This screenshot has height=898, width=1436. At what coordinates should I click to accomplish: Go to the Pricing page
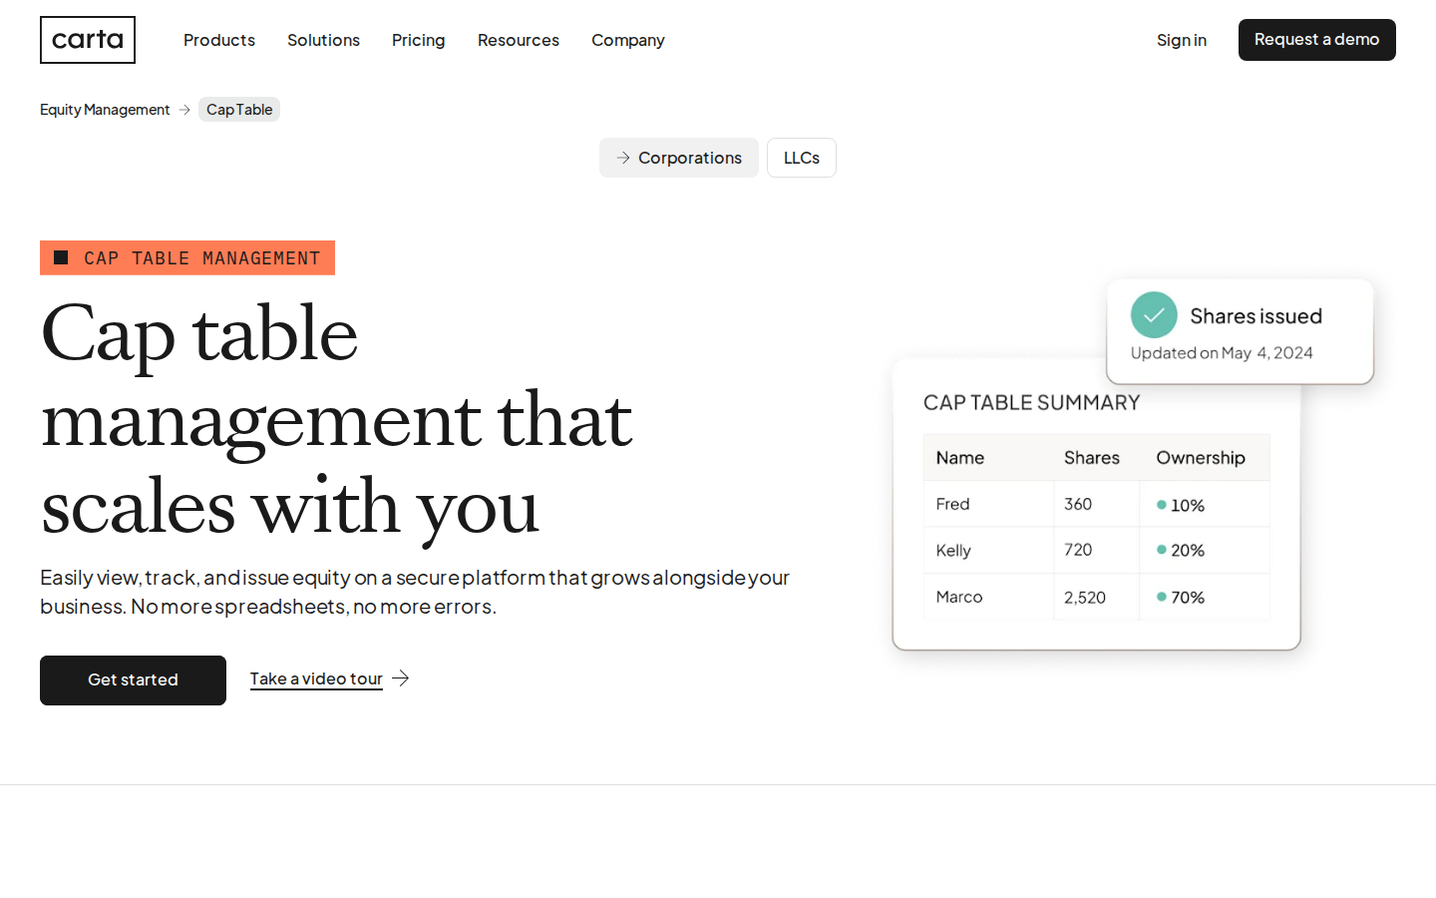[x=419, y=40]
